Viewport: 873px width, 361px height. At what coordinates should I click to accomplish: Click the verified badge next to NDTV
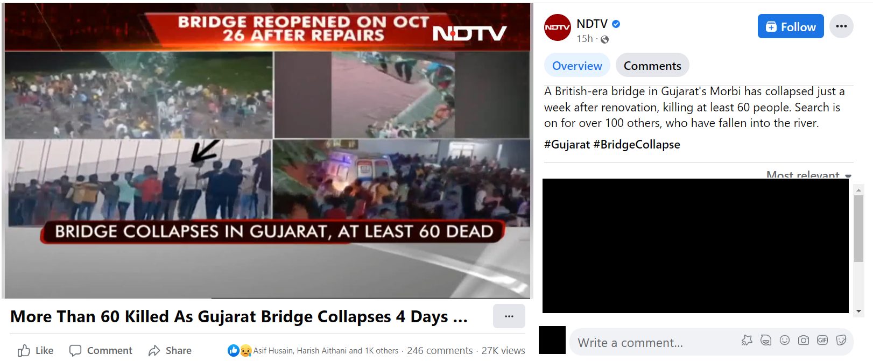[x=616, y=24]
